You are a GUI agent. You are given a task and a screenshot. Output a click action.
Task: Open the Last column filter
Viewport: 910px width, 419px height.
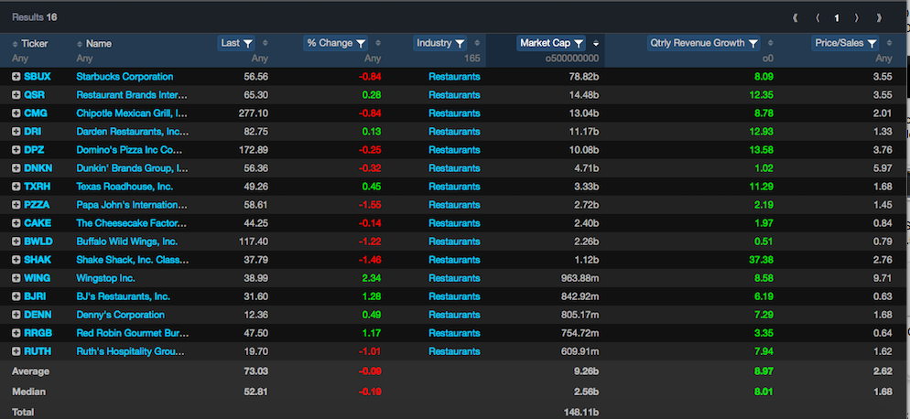(236, 43)
